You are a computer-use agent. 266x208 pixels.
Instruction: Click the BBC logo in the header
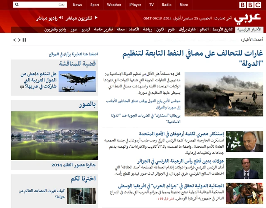coord(250,5)
